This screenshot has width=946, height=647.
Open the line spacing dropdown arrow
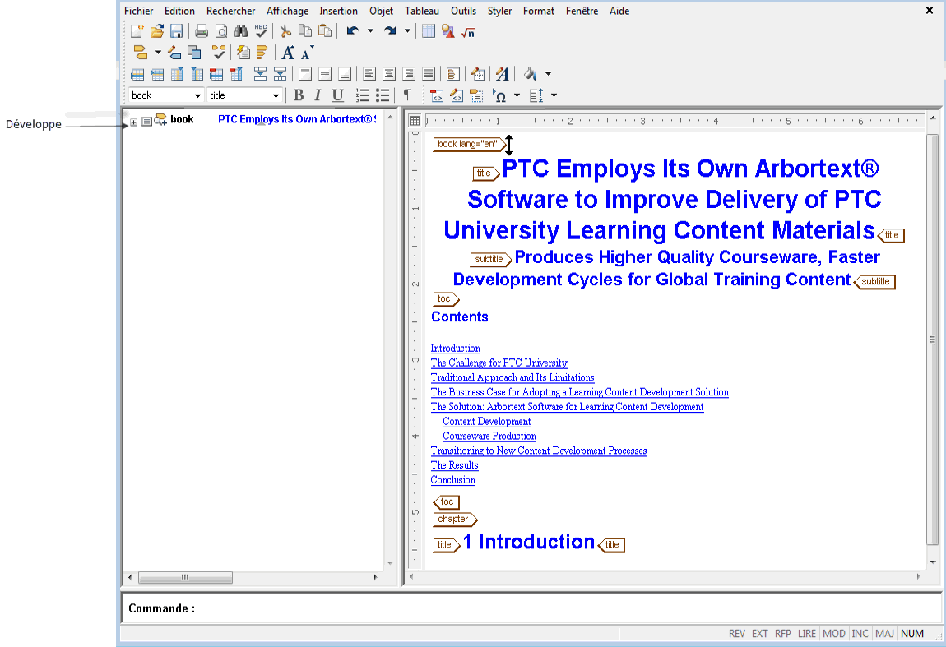(x=554, y=96)
